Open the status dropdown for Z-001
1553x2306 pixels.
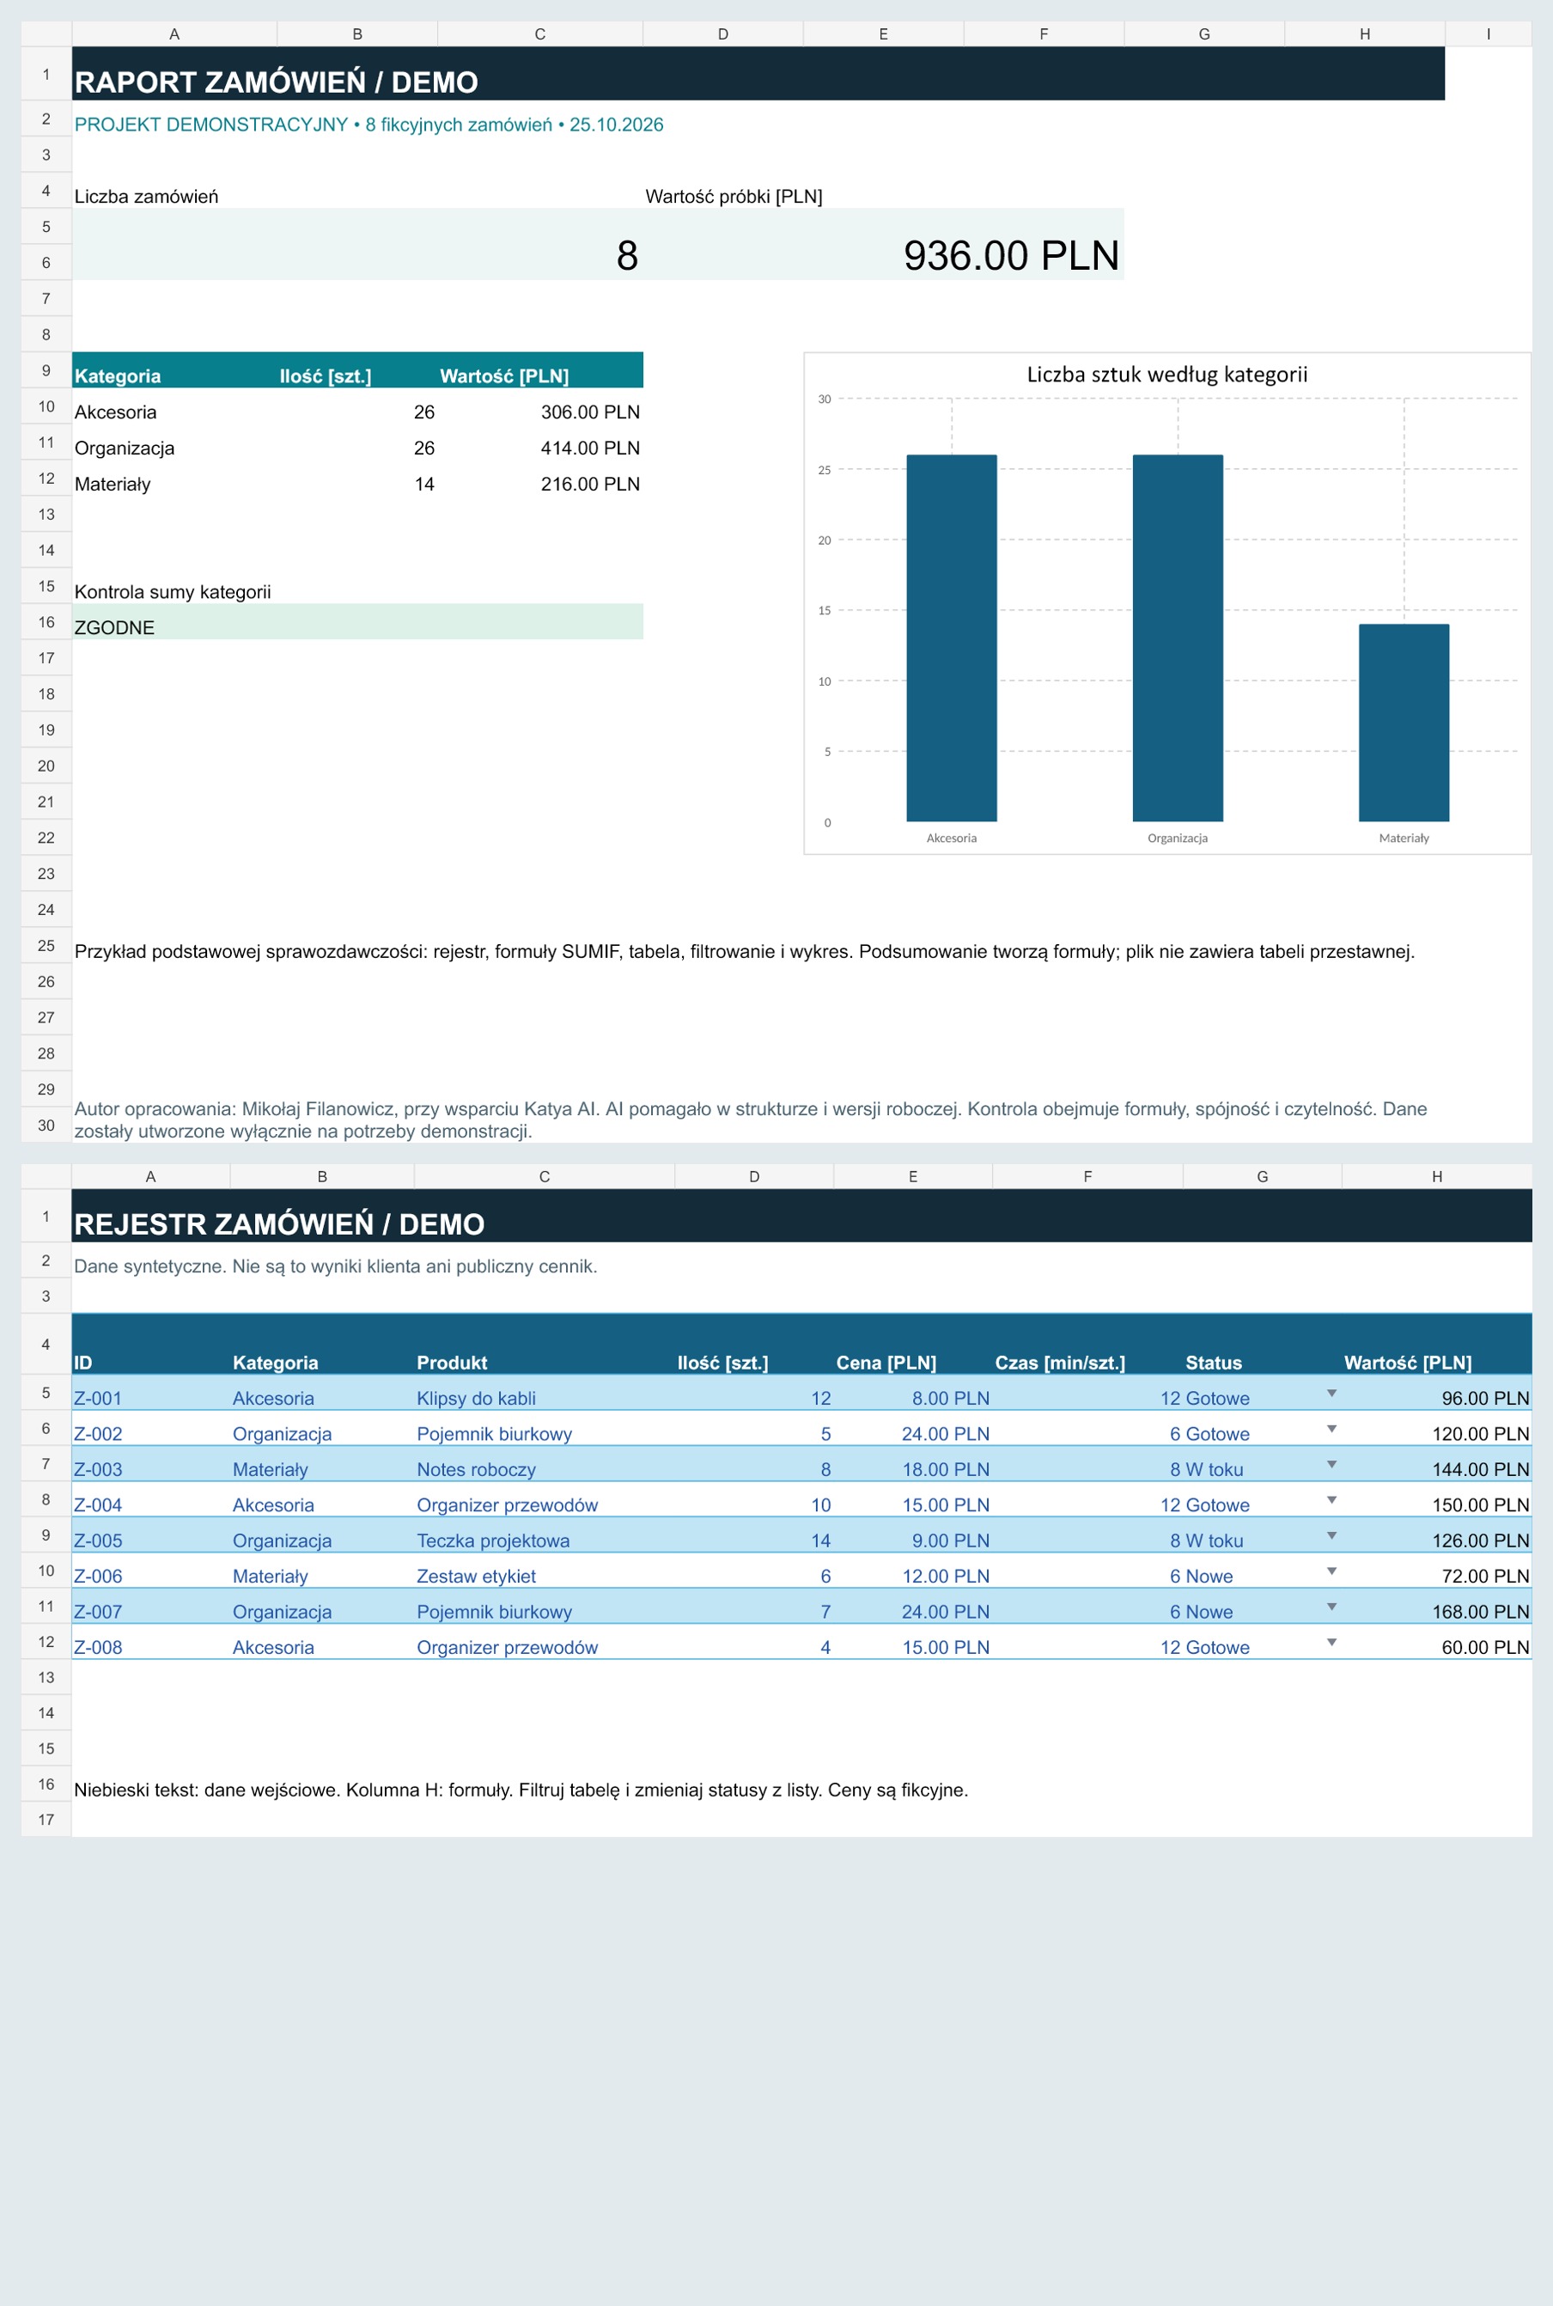pos(1331,1393)
